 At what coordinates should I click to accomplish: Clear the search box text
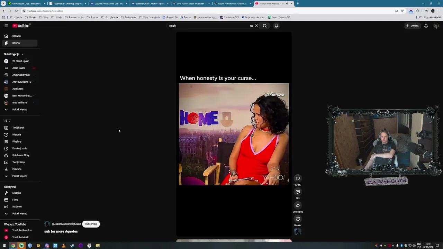(256, 26)
